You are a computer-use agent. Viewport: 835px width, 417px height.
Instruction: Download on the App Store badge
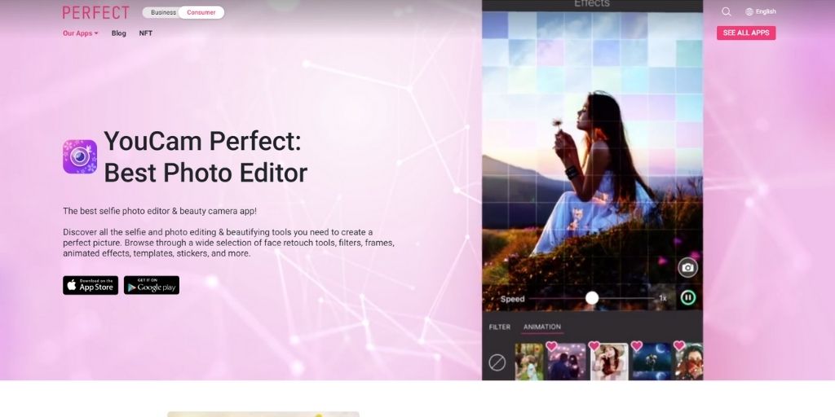(91, 285)
